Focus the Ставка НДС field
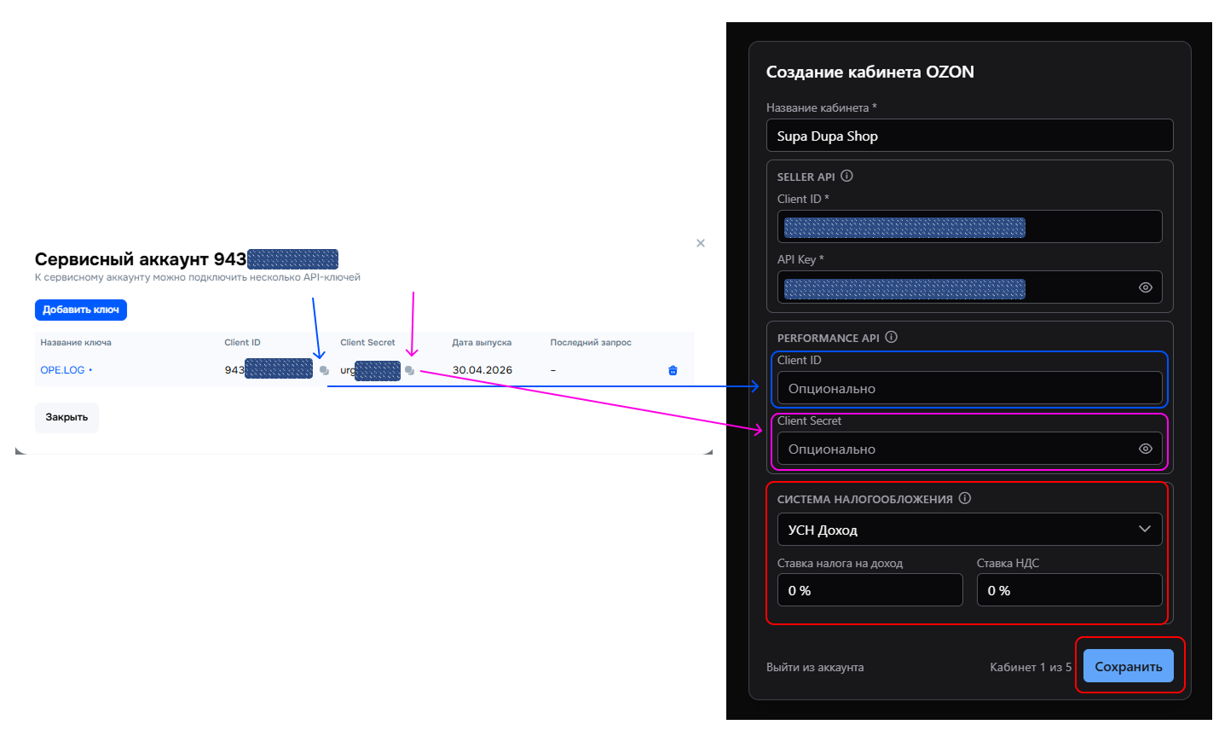The height and width of the screenshot is (742, 1219). pyautogui.click(x=1070, y=590)
